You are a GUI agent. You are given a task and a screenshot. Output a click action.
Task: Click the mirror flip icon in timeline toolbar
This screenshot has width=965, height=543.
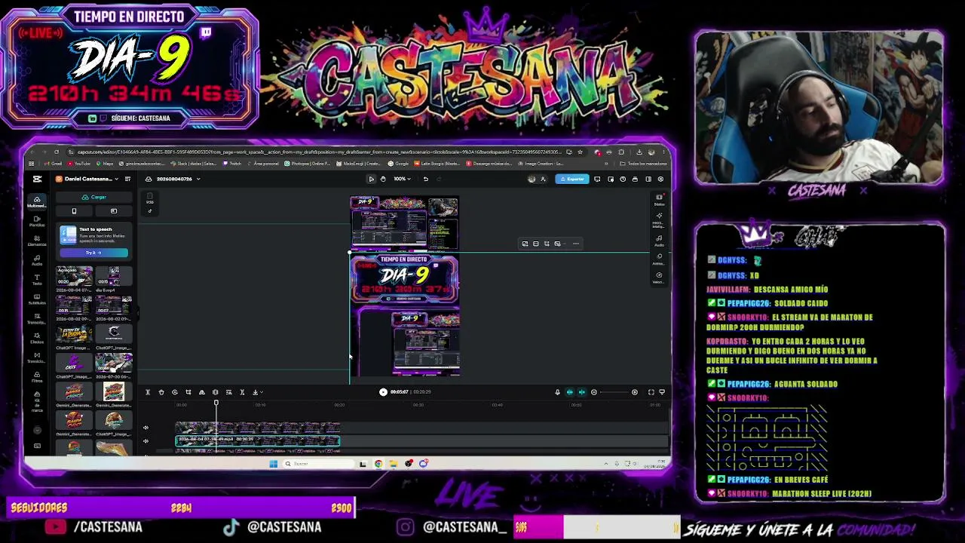(x=201, y=392)
